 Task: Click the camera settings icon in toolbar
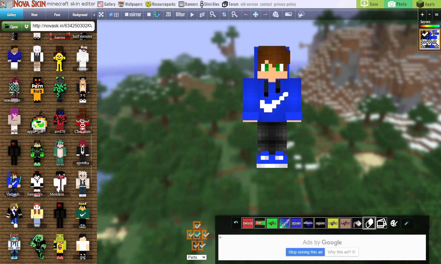[x=301, y=15]
